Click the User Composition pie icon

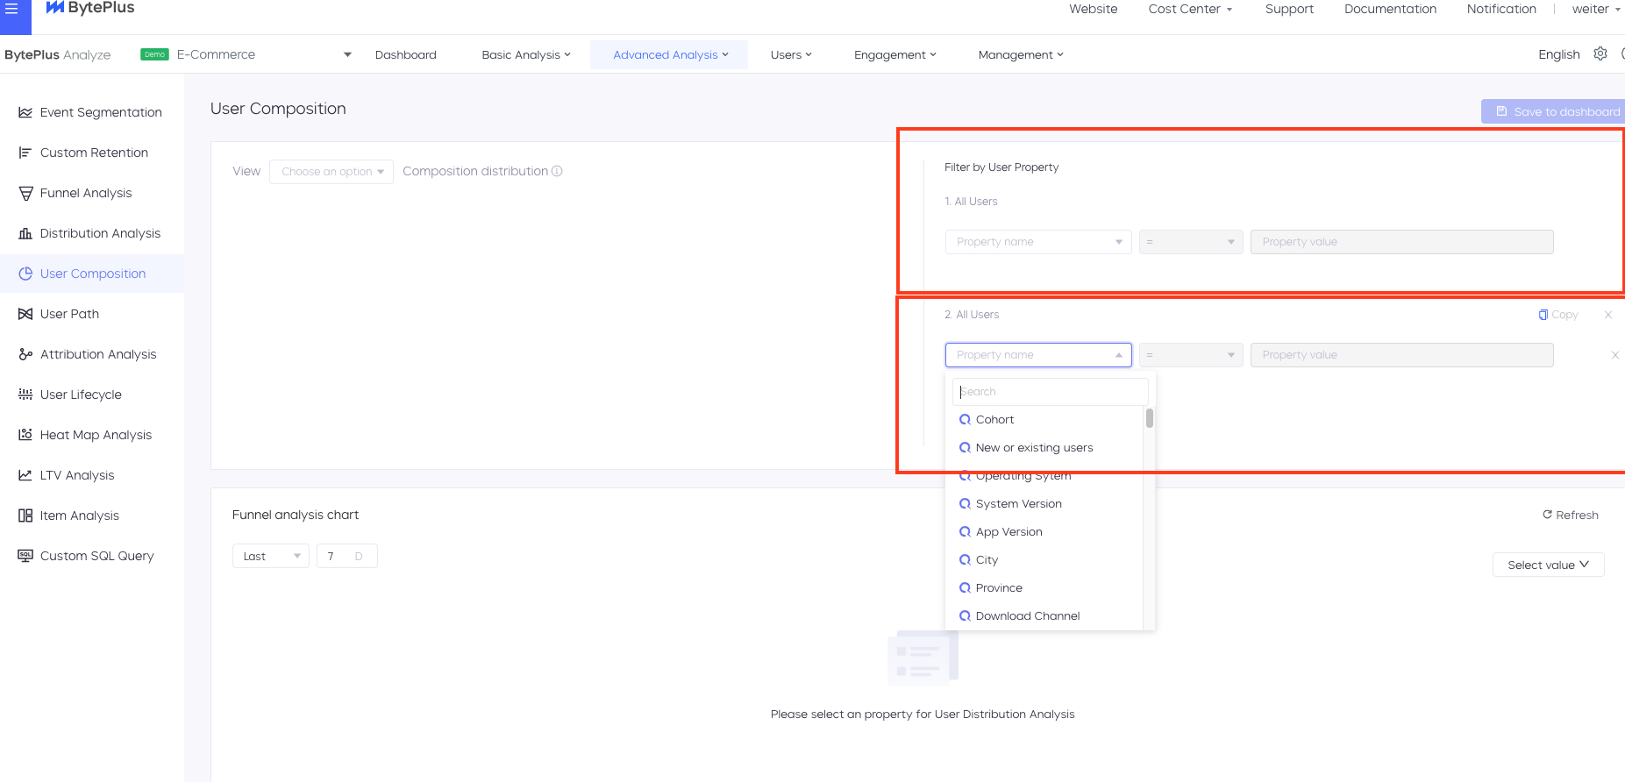[25, 274]
